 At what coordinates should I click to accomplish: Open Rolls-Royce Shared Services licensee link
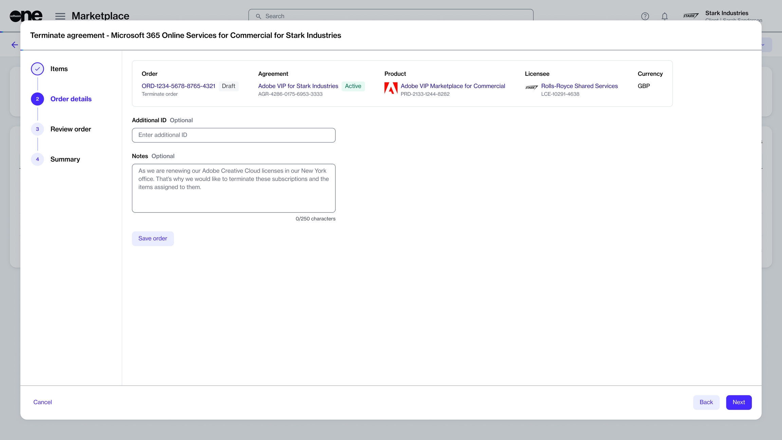click(579, 86)
